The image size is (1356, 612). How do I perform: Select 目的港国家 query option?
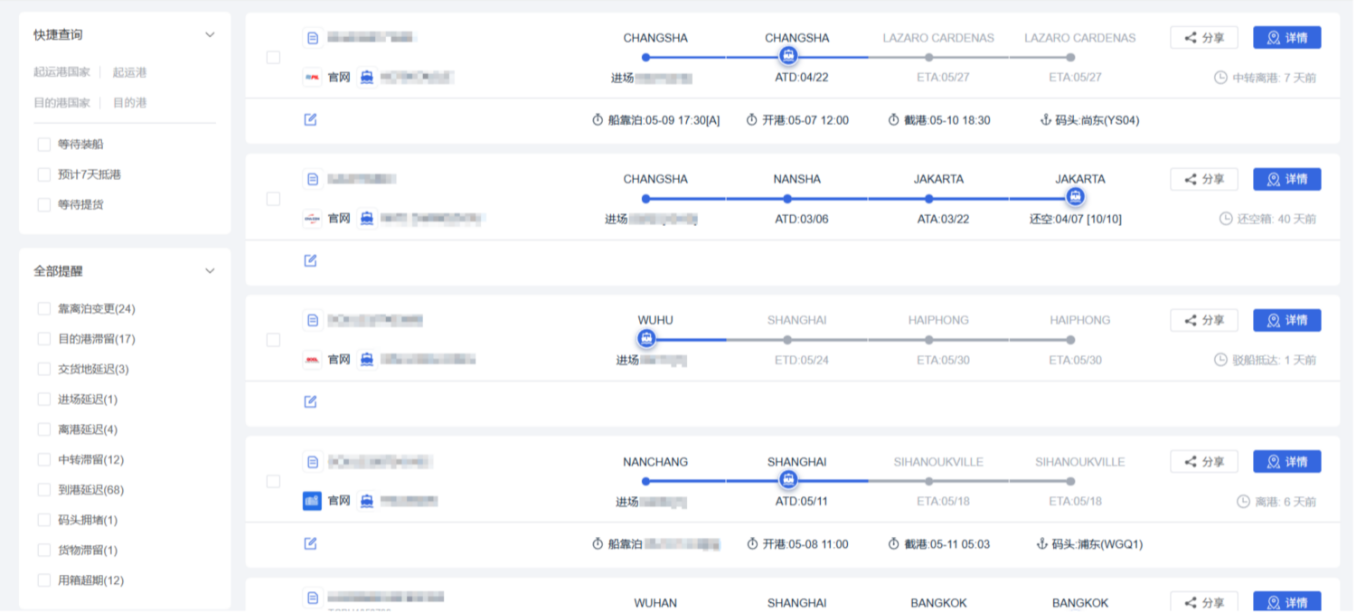point(61,103)
